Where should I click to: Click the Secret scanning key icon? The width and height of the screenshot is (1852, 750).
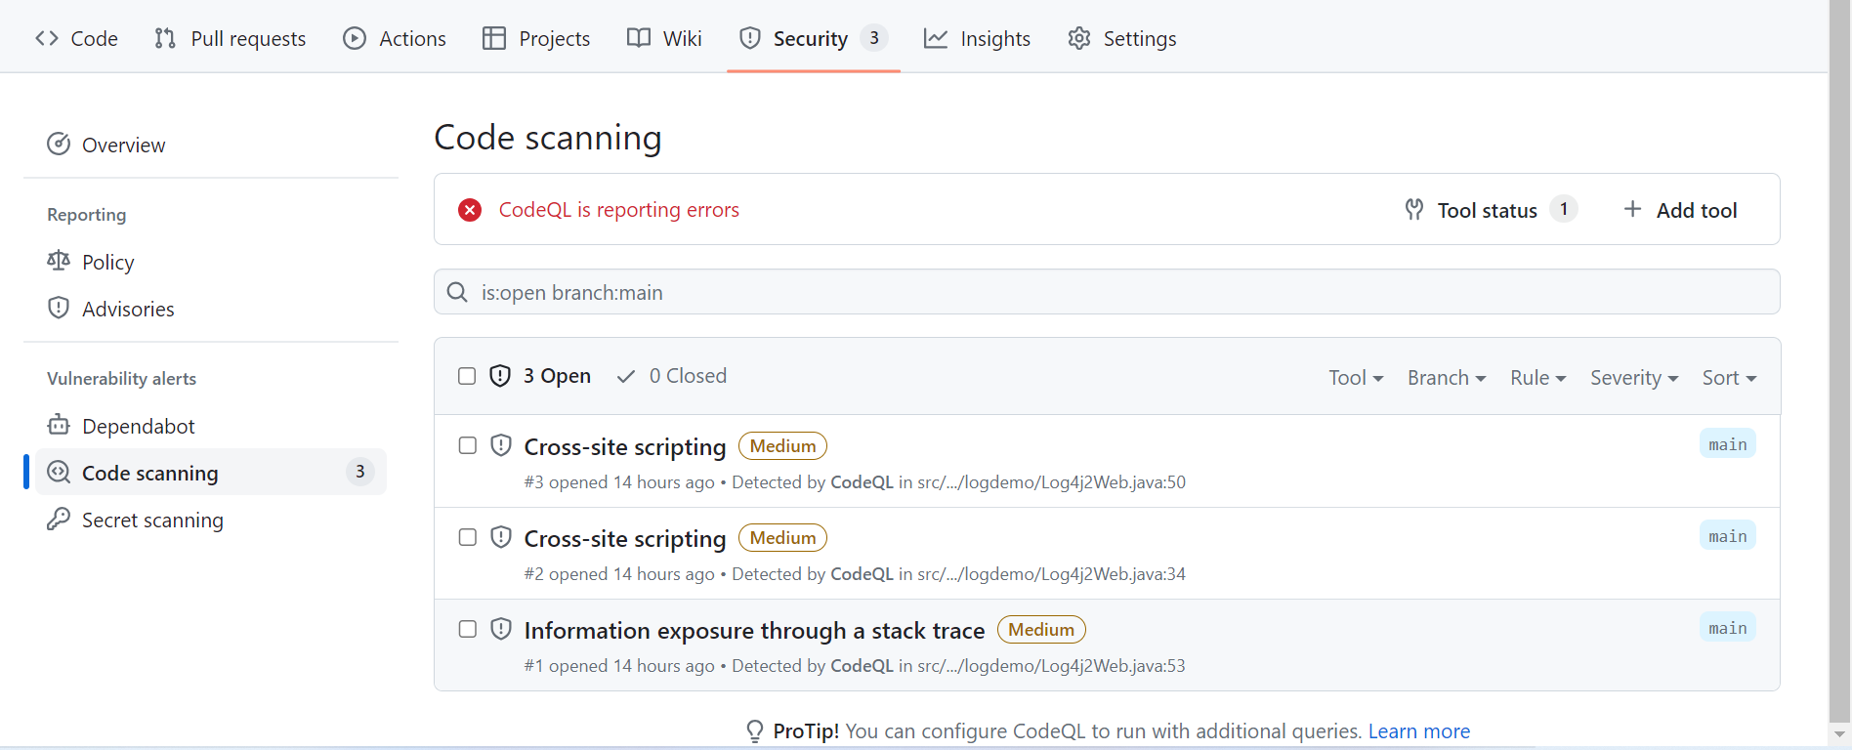[x=59, y=519]
